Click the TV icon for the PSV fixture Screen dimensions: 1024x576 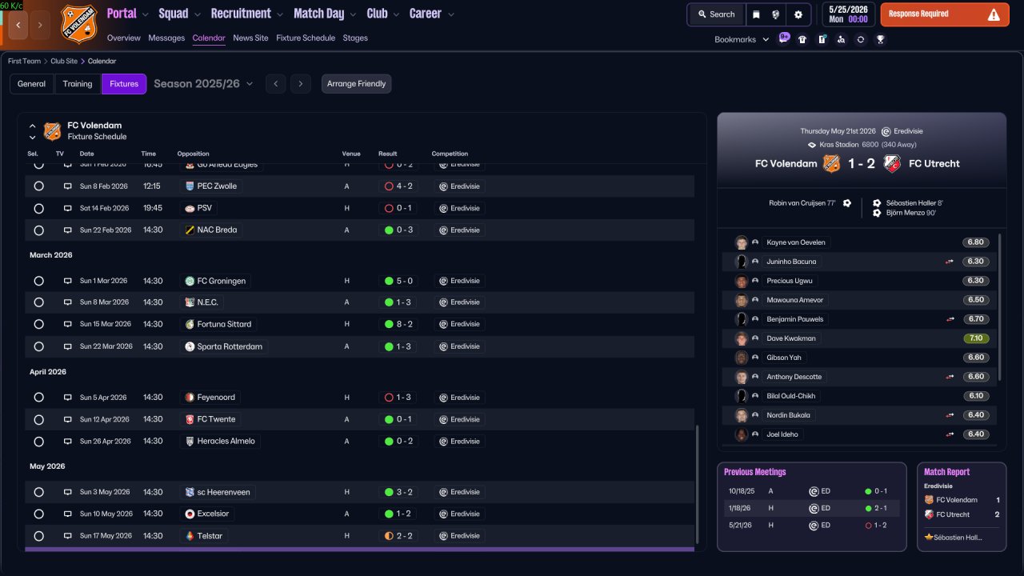coord(68,208)
